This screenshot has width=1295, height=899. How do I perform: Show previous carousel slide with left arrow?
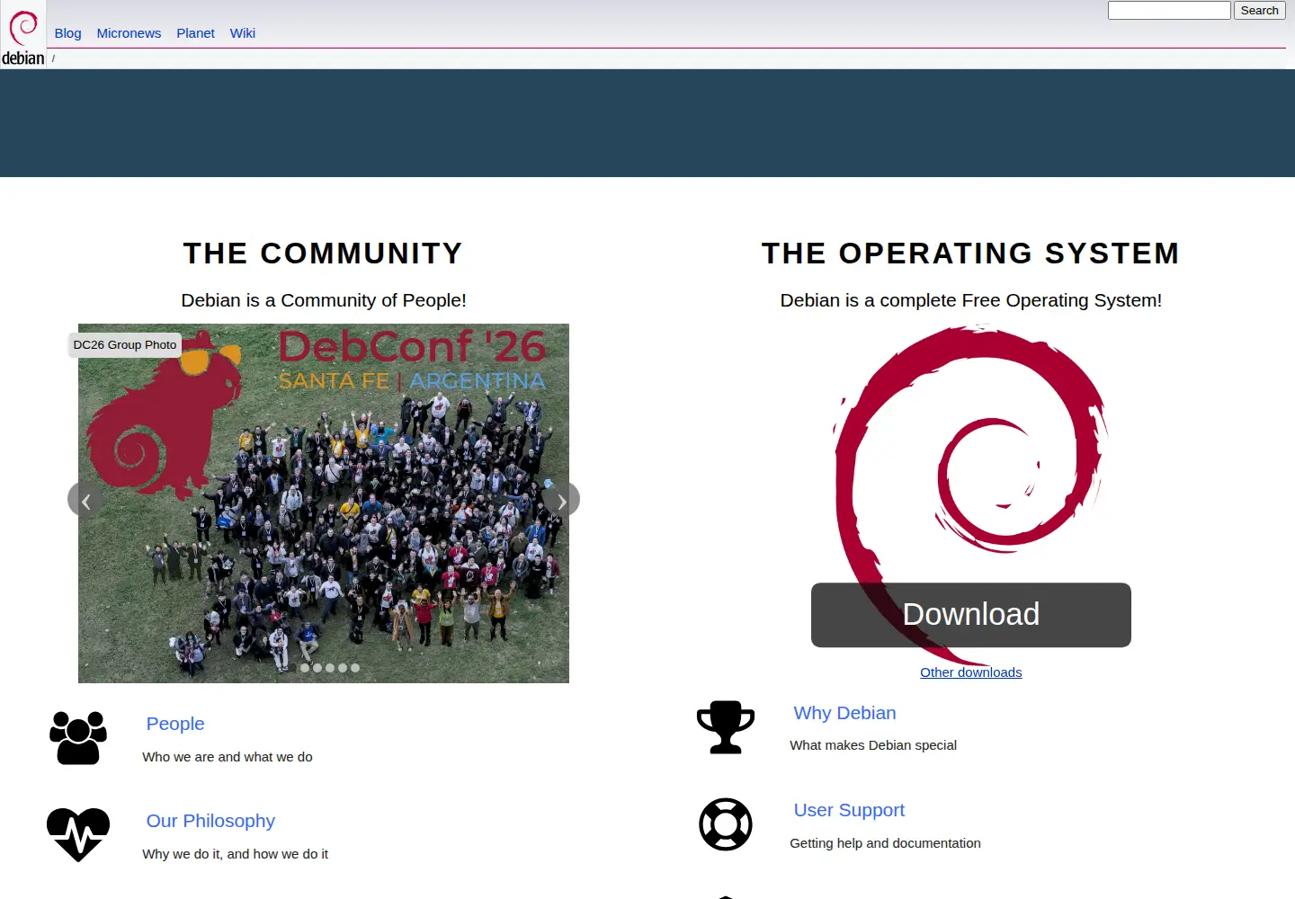pos(85,500)
